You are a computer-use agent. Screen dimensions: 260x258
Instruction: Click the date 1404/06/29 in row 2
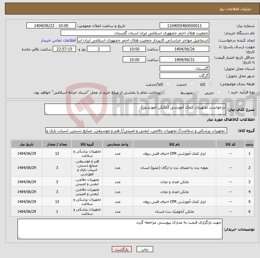click(26, 168)
